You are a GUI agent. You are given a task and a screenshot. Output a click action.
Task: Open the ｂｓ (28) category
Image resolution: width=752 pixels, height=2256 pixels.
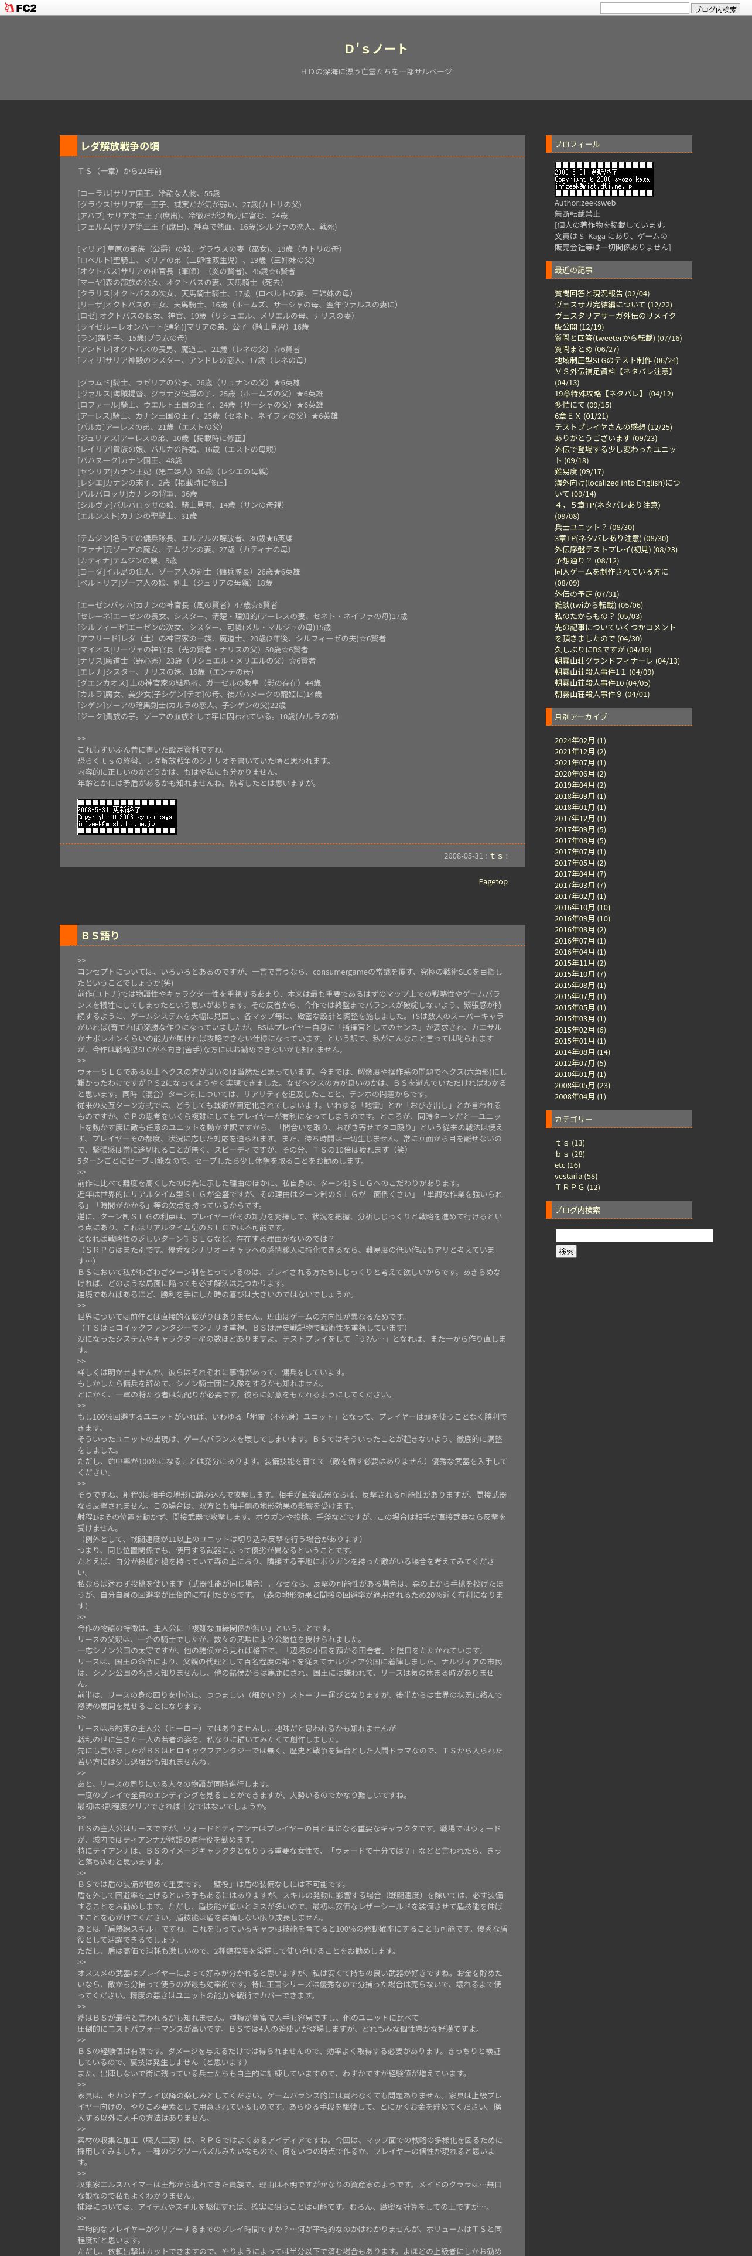point(570,1154)
